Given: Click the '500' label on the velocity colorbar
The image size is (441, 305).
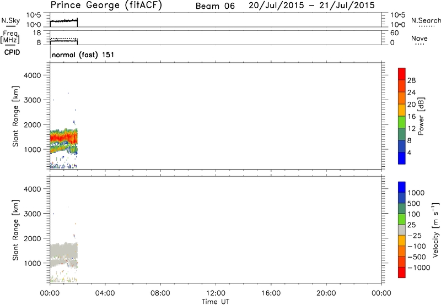Looking at the screenshot, I should 415,203.
